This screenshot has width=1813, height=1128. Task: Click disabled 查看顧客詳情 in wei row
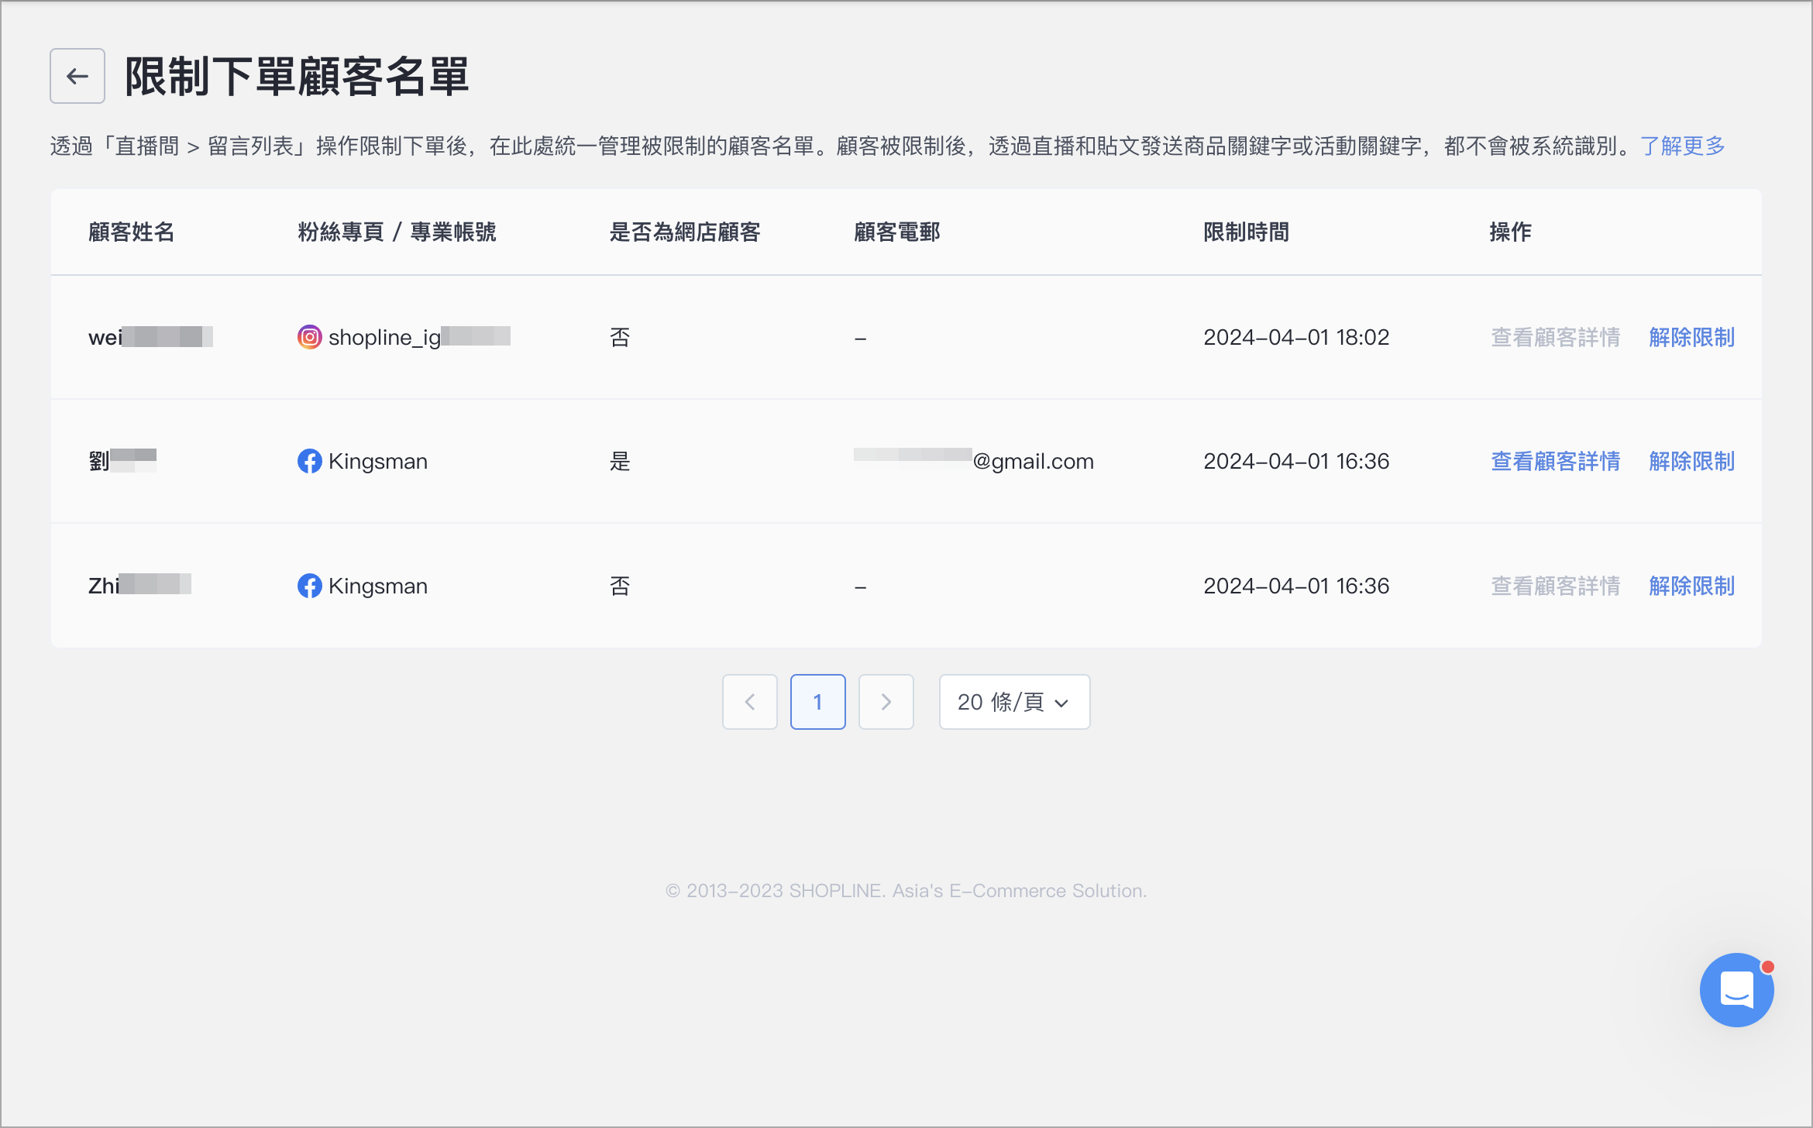(x=1555, y=337)
